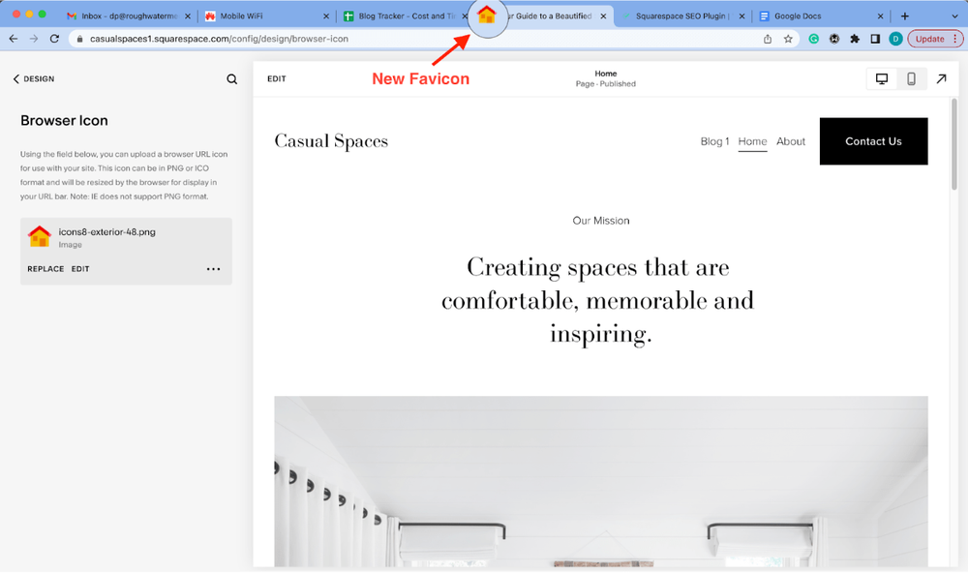The height and width of the screenshot is (573, 968).
Task: Toggle mobile preview mode
Action: [x=911, y=78]
